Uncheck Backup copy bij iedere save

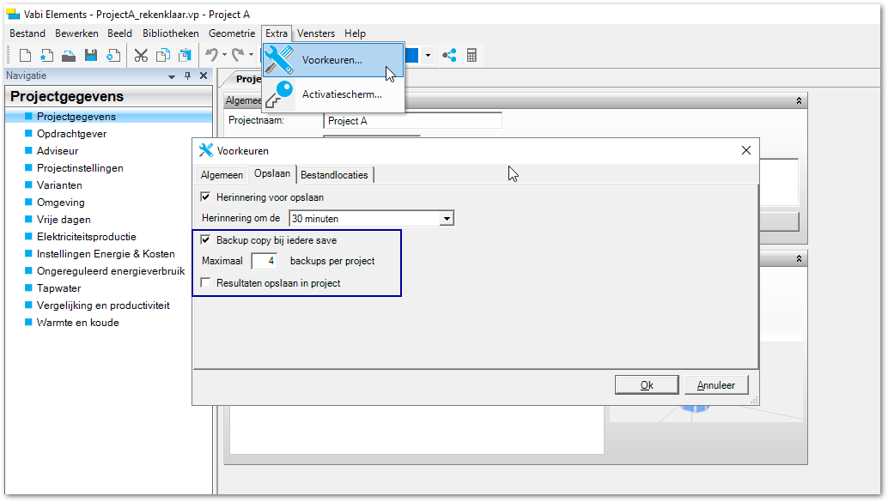205,240
